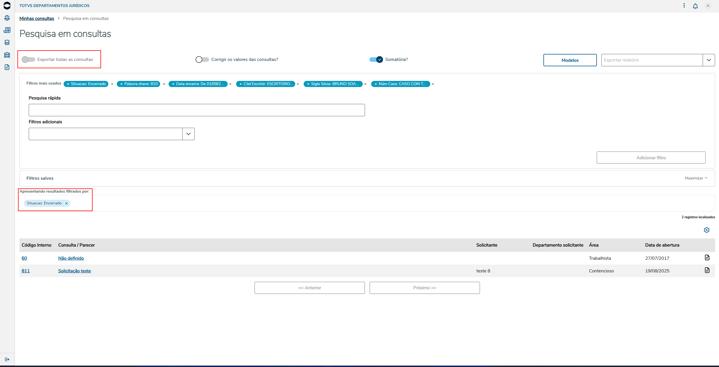Go to Minhas consultas breadcrumb

[x=37, y=19]
